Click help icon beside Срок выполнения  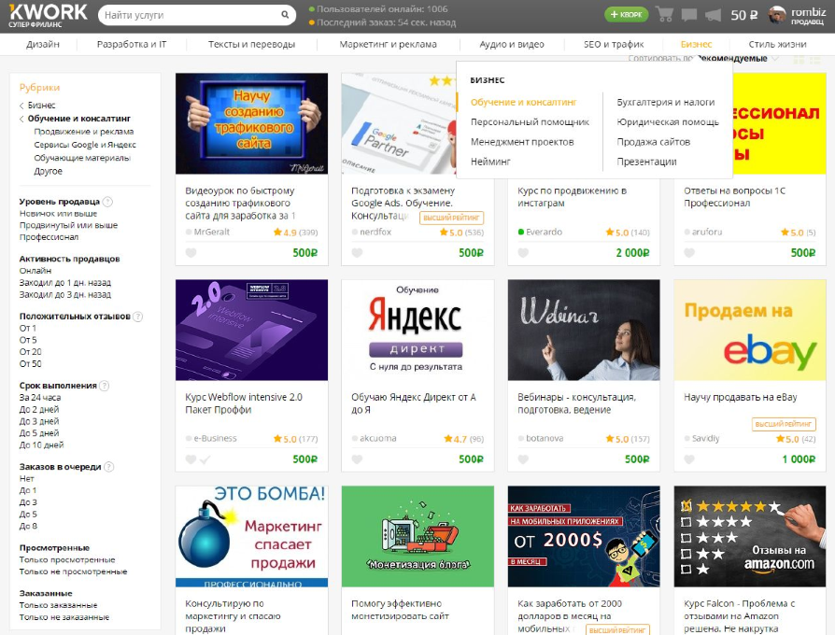pos(105,386)
